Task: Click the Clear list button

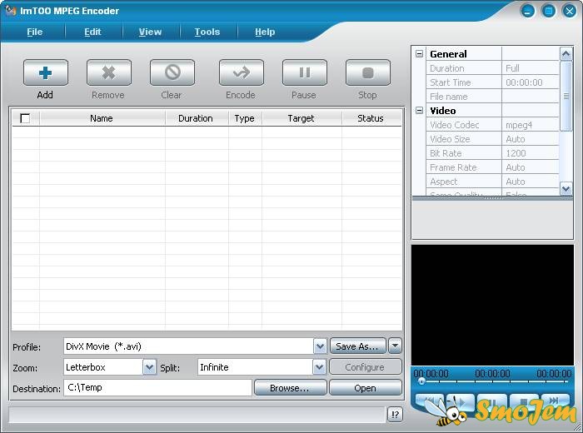Action: (x=172, y=72)
